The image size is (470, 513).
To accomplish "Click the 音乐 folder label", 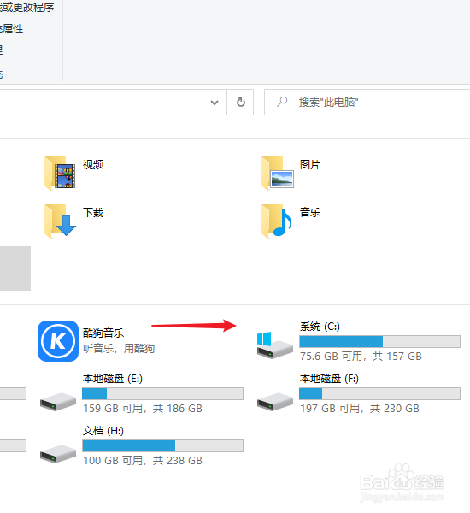I will coord(310,213).
